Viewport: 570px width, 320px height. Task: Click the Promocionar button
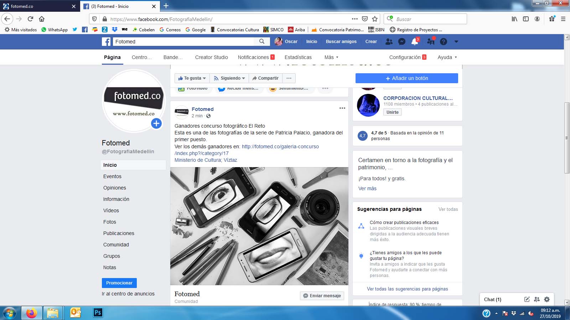tap(119, 283)
